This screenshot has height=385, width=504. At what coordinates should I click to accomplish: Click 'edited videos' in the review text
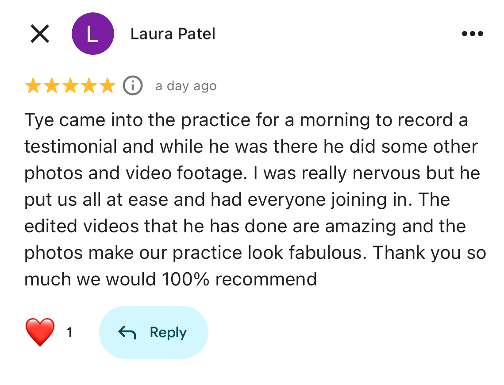81,226
